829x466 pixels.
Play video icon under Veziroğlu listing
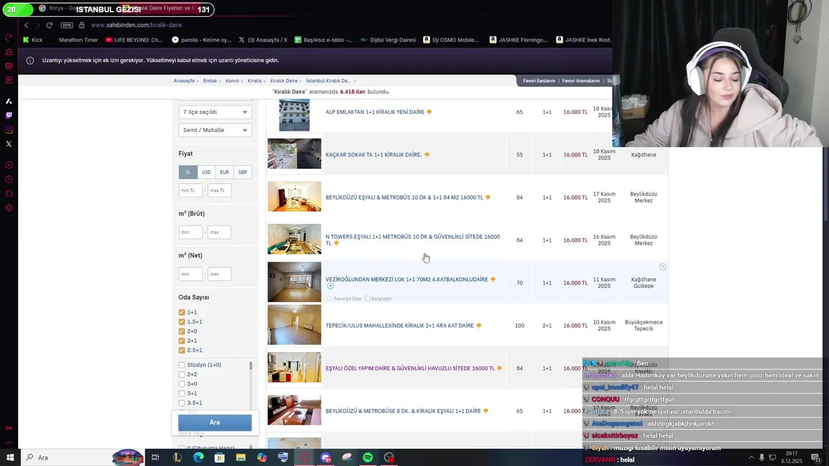(330, 286)
